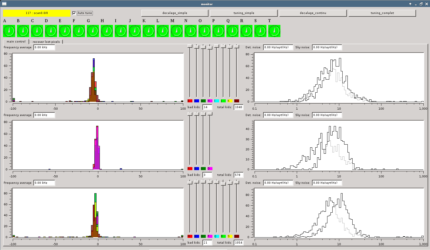
Task: Run the decalage_continu button
Action: pyautogui.click(x=313, y=13)
